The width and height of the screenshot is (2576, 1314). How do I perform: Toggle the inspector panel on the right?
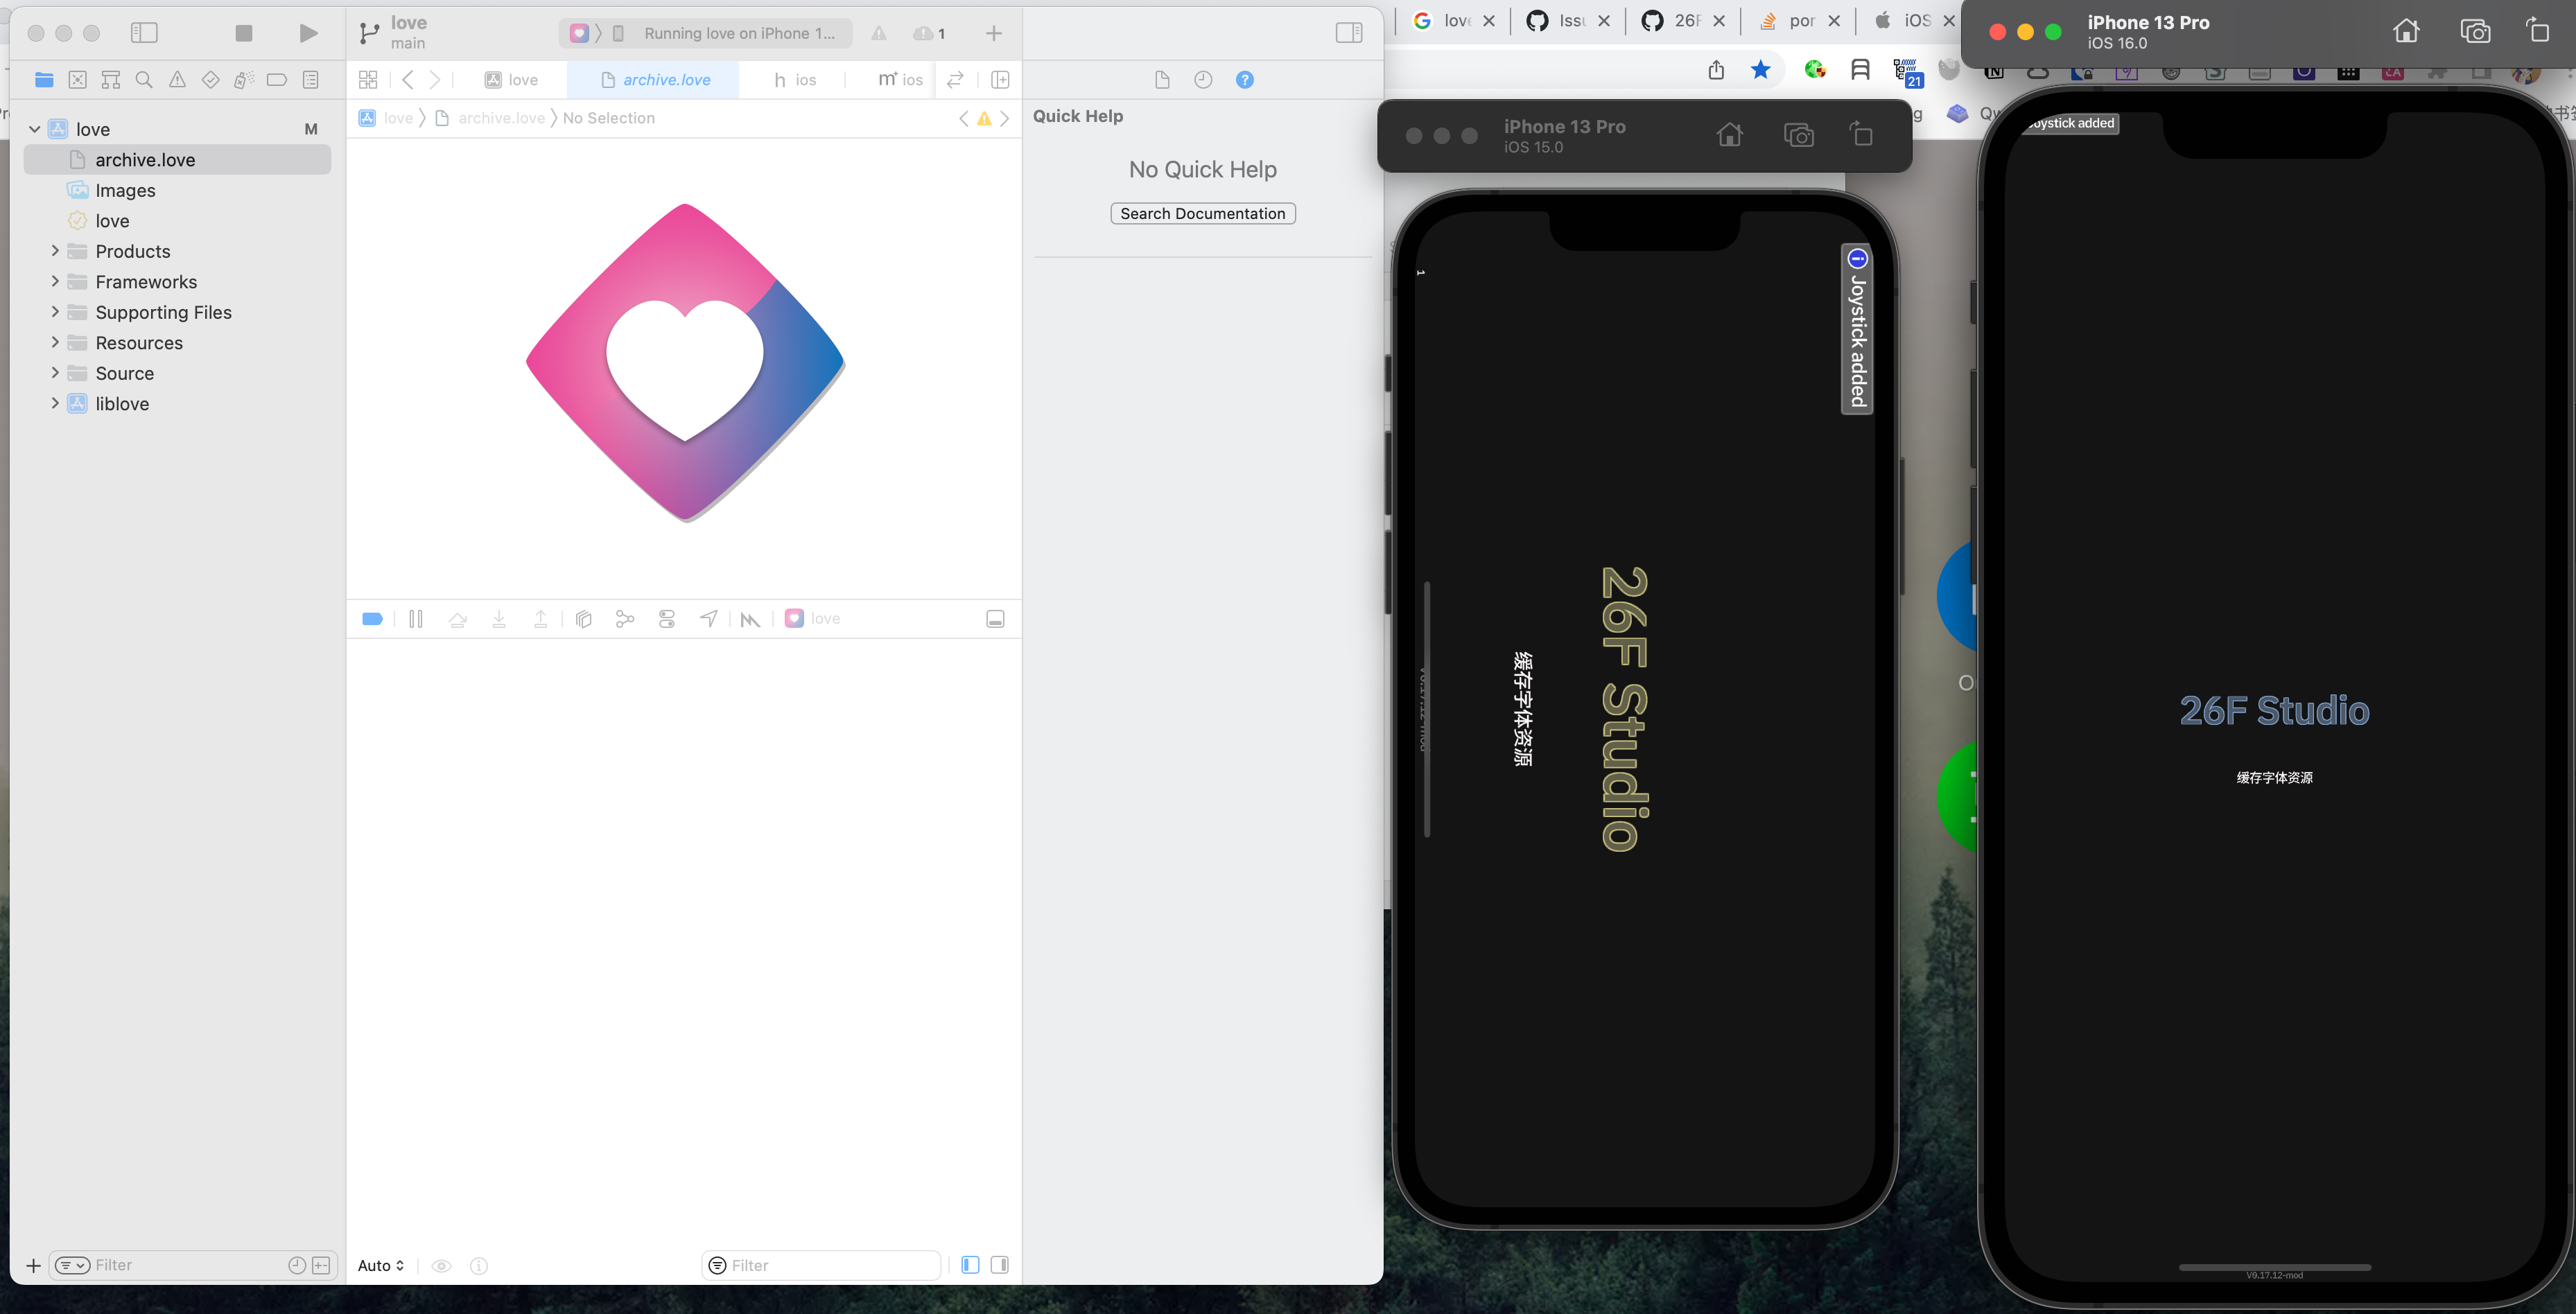[1349, 32]
